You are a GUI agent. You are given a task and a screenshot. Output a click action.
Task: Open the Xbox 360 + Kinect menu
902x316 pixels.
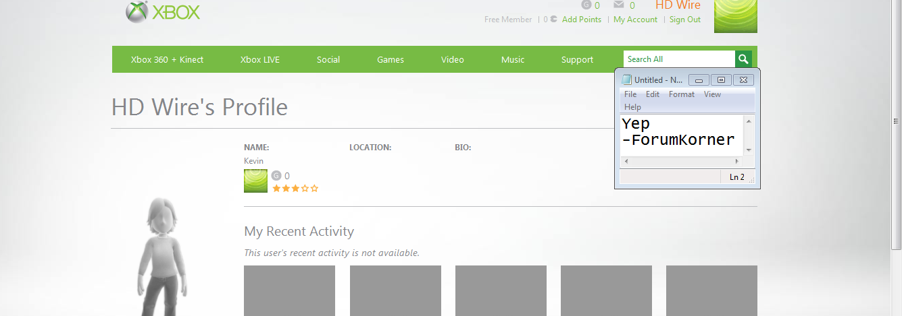167,59
